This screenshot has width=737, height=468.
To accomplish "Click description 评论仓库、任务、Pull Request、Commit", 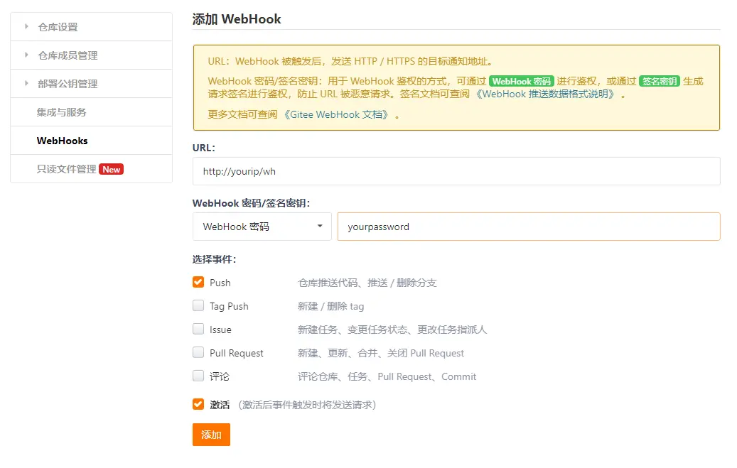I will [x=387, y=377].
